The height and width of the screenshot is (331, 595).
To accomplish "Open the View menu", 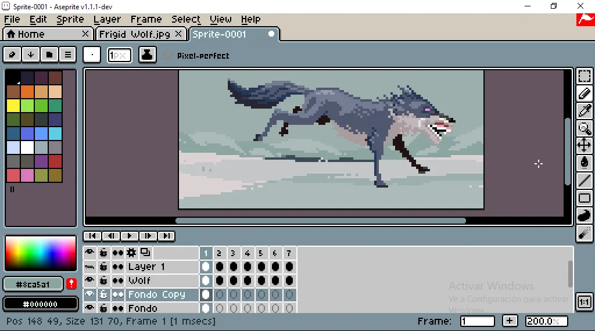I will tap(220, 19).
